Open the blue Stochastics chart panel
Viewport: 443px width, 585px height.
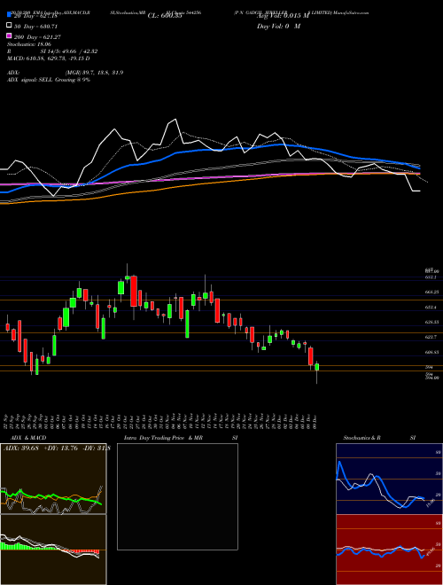point(389,479)
